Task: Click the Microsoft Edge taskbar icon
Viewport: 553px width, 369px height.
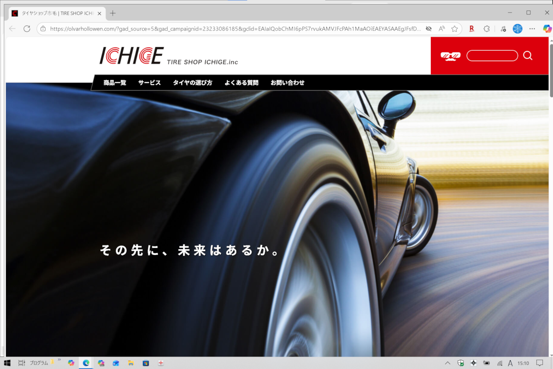Action: point(86,363)
